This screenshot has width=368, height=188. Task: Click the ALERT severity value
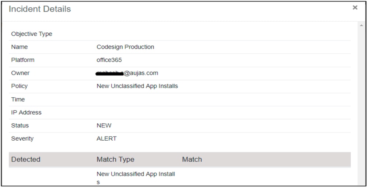click(106, 138)
